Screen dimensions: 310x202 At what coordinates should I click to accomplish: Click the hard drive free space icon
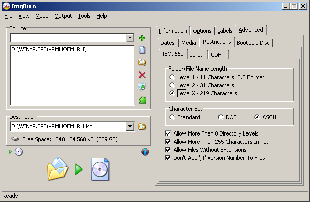tap(15, 139)
